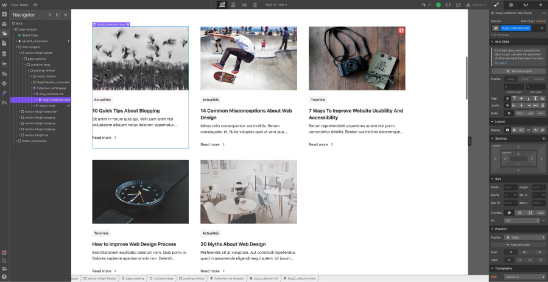
Task: Open the Style Manager tab
Action: 525,5
